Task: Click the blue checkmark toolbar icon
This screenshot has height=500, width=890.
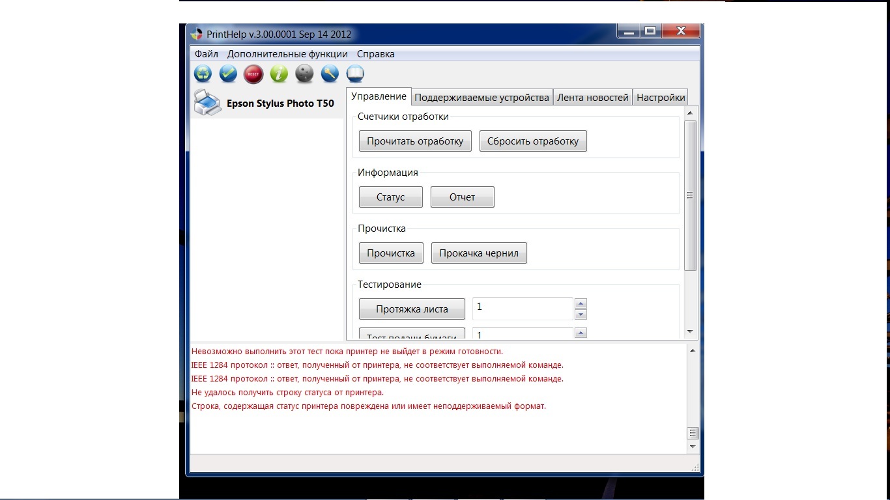Action: pos(228,74)
